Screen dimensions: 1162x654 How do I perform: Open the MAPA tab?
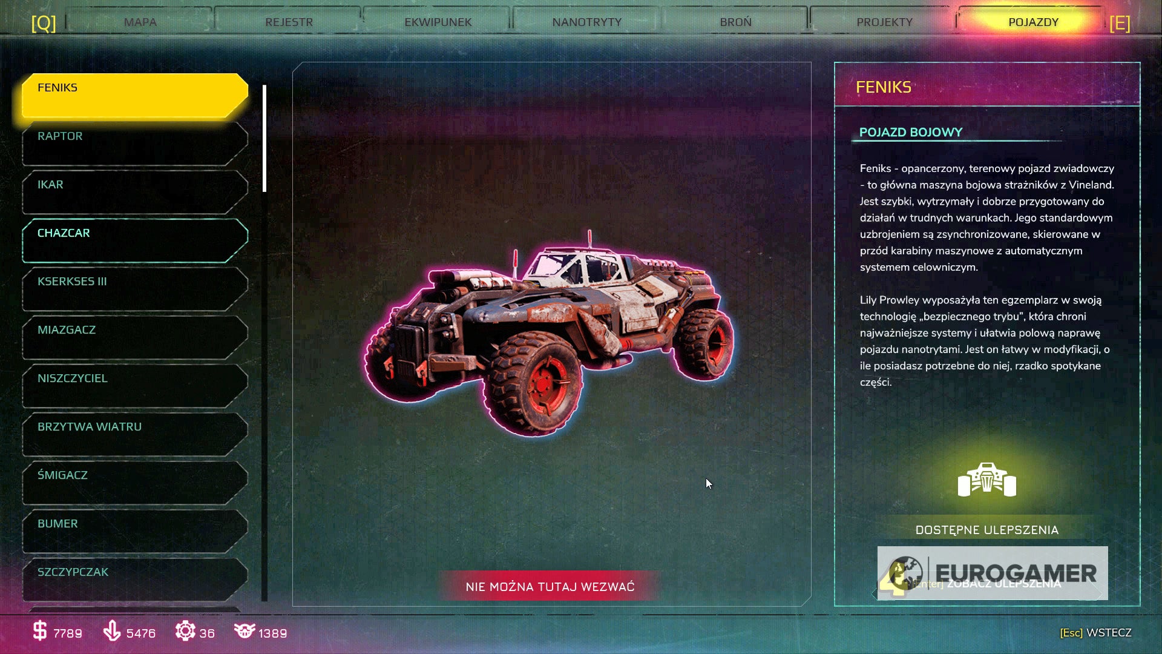coord(140,22)
